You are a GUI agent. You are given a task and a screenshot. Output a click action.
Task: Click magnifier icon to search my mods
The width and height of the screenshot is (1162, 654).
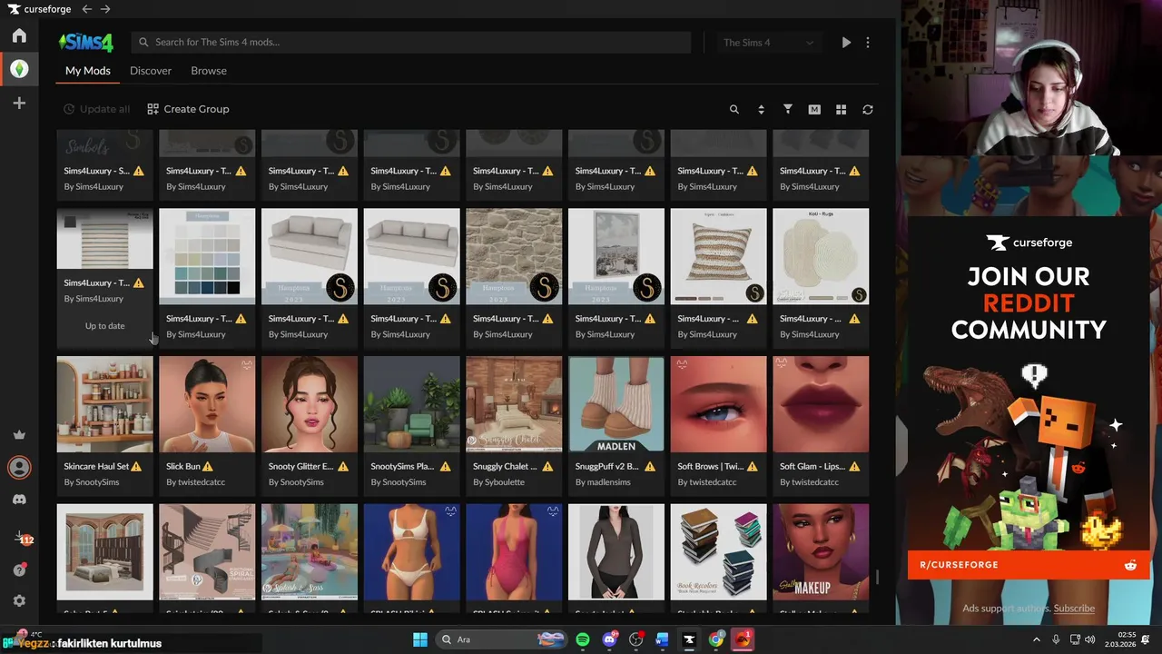click(x=734, y=109)
